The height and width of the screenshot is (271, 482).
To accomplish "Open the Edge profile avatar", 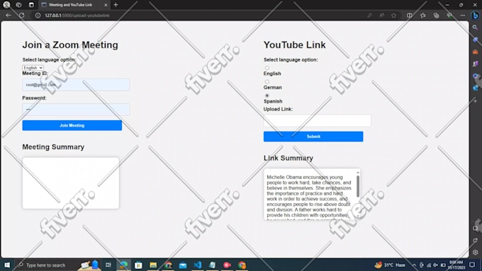I will click(x=6, y=5).
